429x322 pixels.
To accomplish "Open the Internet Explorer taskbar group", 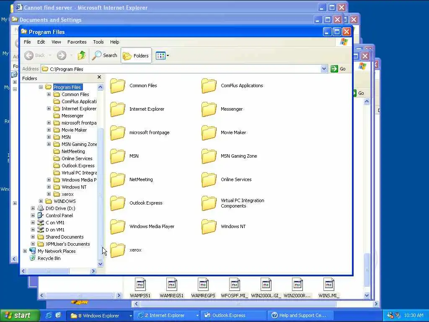I will coord(168,315).
